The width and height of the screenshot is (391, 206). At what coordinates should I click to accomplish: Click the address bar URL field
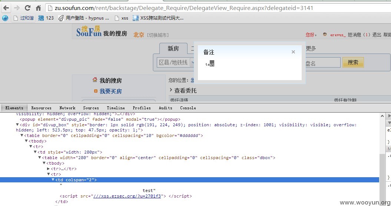tap(218, 8)
